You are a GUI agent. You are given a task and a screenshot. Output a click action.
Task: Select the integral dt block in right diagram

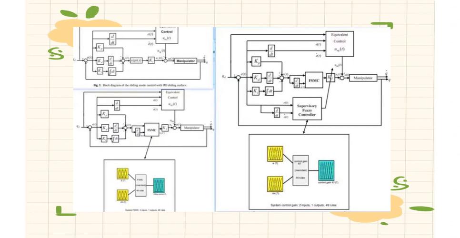(x=269, y=91)
